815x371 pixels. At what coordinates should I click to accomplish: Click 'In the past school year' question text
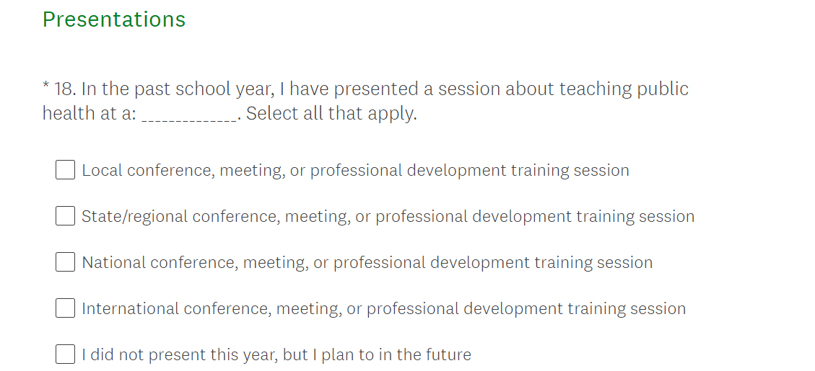point(178,89)
